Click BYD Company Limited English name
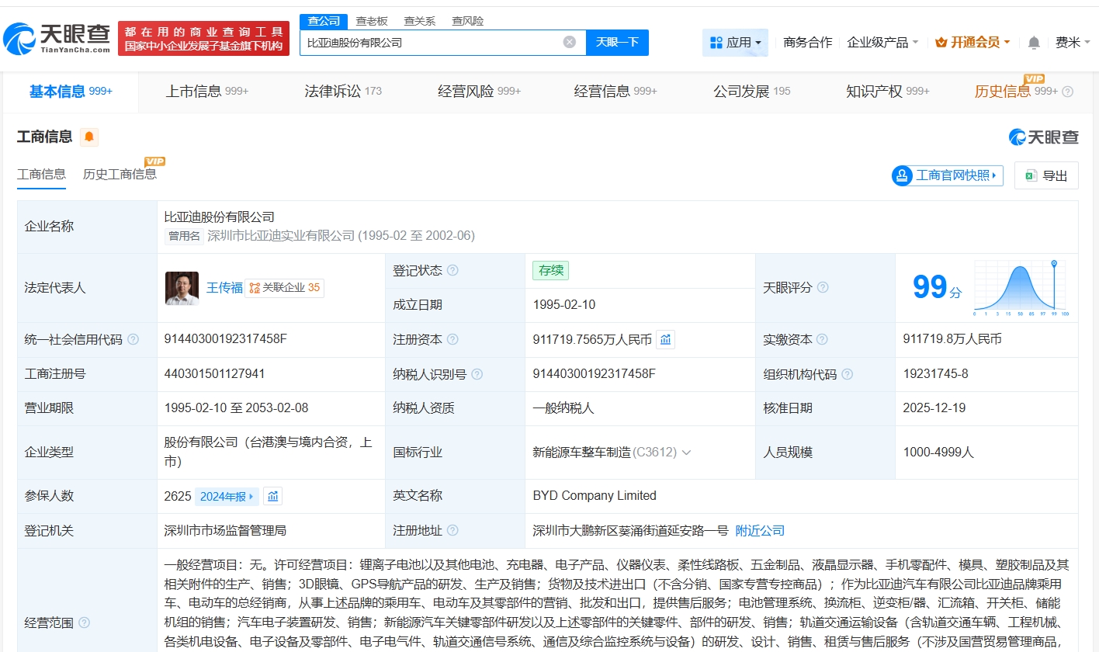The image size is (1099, 652). click(x=595, y=496)
